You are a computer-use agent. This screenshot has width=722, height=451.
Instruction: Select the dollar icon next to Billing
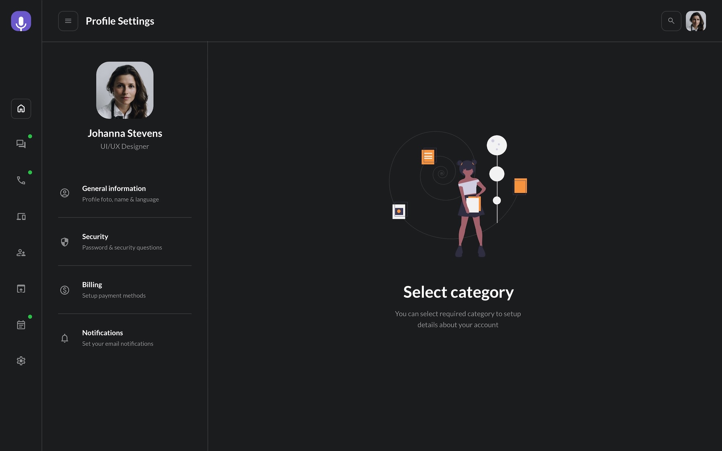point(64,290)
